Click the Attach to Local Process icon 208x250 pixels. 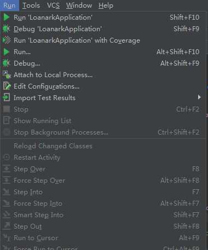coord(7,75)
